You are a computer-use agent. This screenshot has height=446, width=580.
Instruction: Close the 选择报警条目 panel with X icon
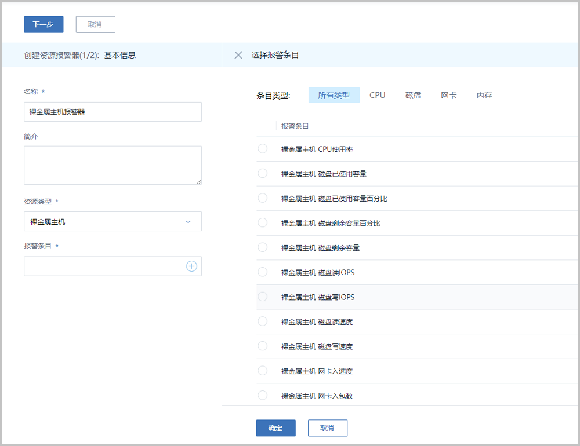coord(238,55)
